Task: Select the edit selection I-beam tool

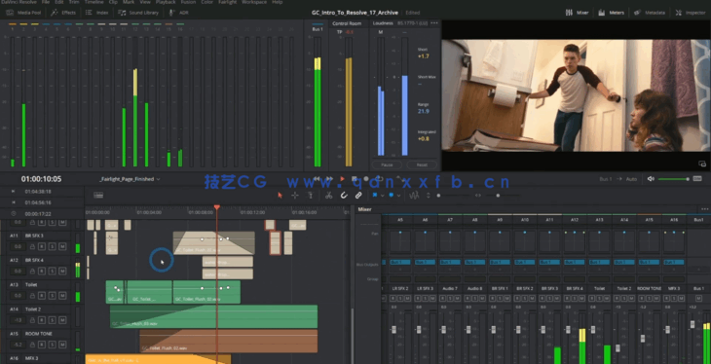Action: pos(310,196)
